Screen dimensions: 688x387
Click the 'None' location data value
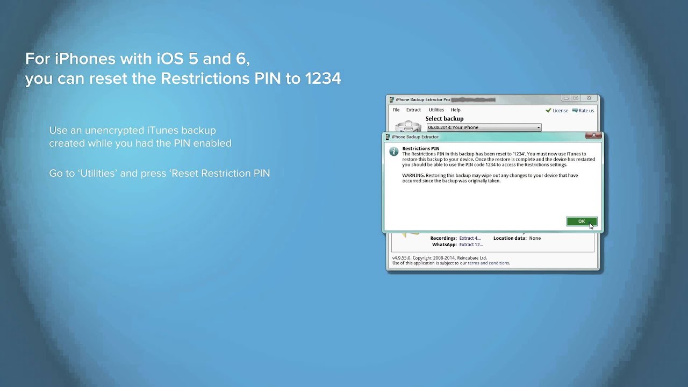click(x=535, y=238)
